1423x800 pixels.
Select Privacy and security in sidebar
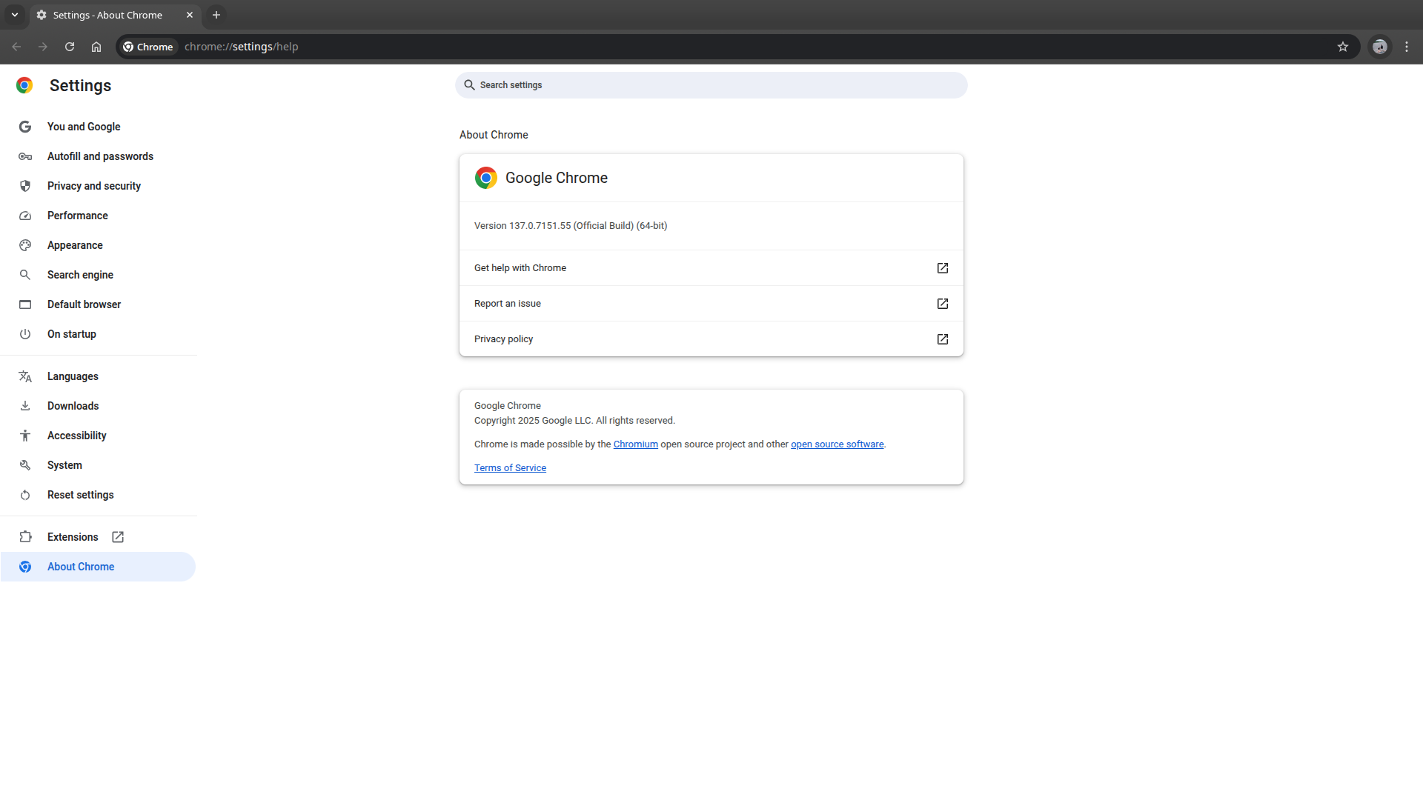94,186
